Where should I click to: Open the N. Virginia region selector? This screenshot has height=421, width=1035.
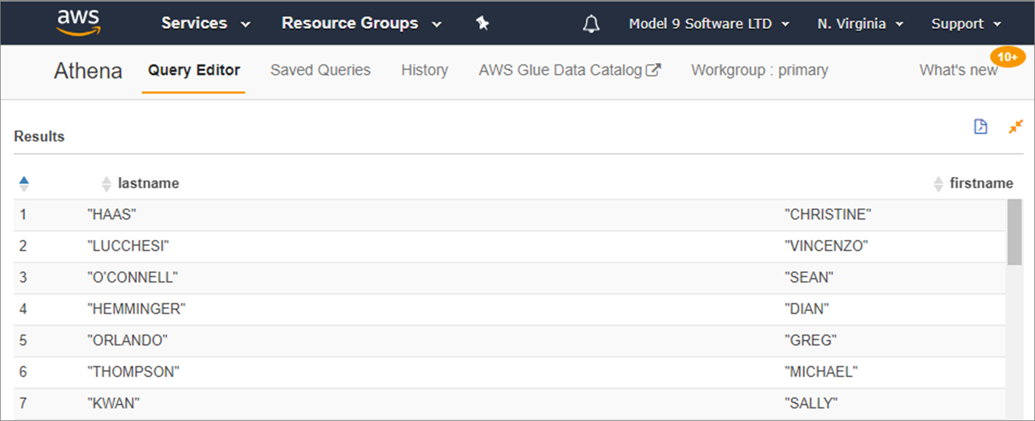[x=860, y=24]
